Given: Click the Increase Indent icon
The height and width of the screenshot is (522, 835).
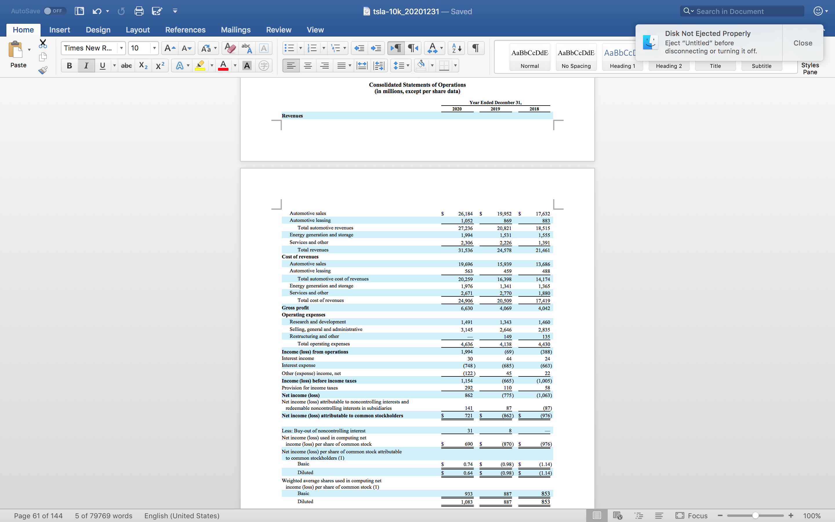Looking at the screenshot, I should [376, 48].
